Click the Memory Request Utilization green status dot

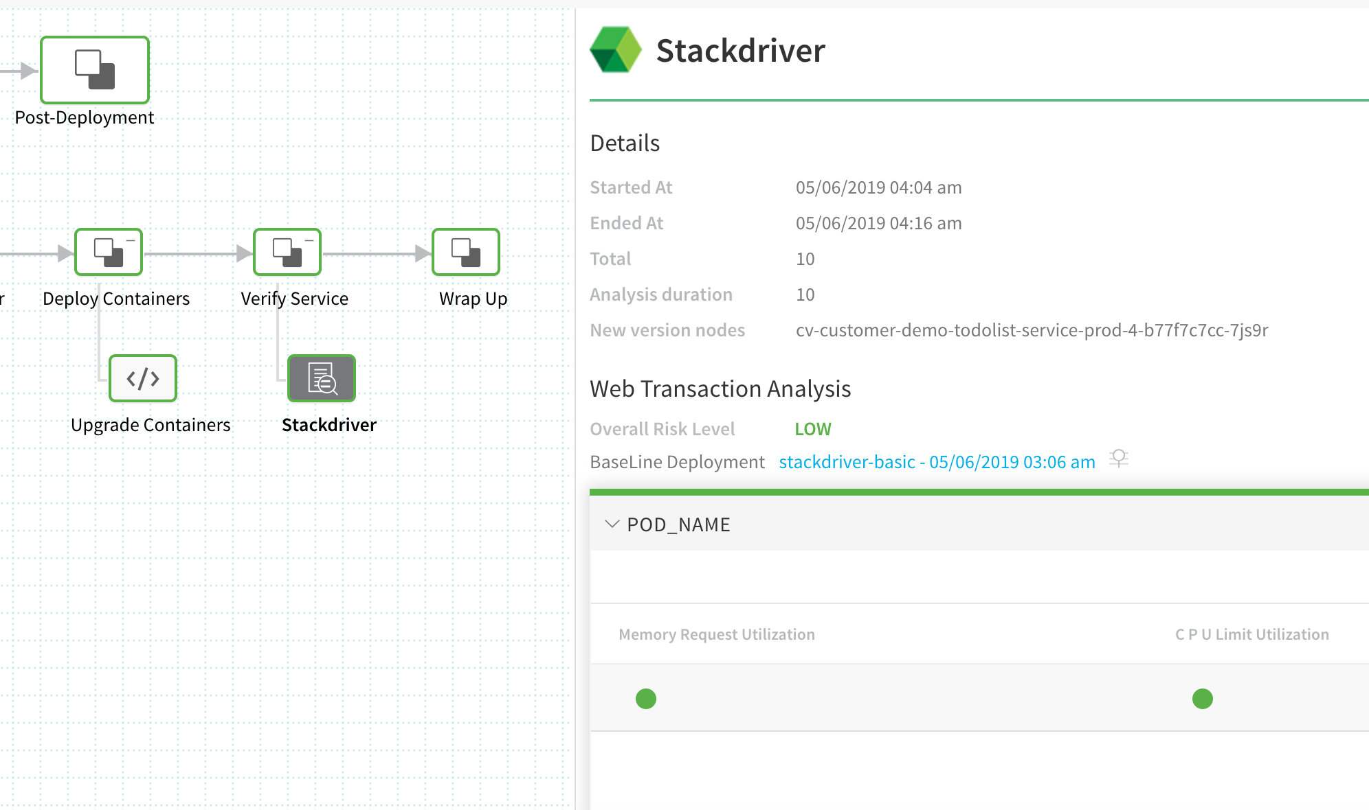(x=646, y=699)
